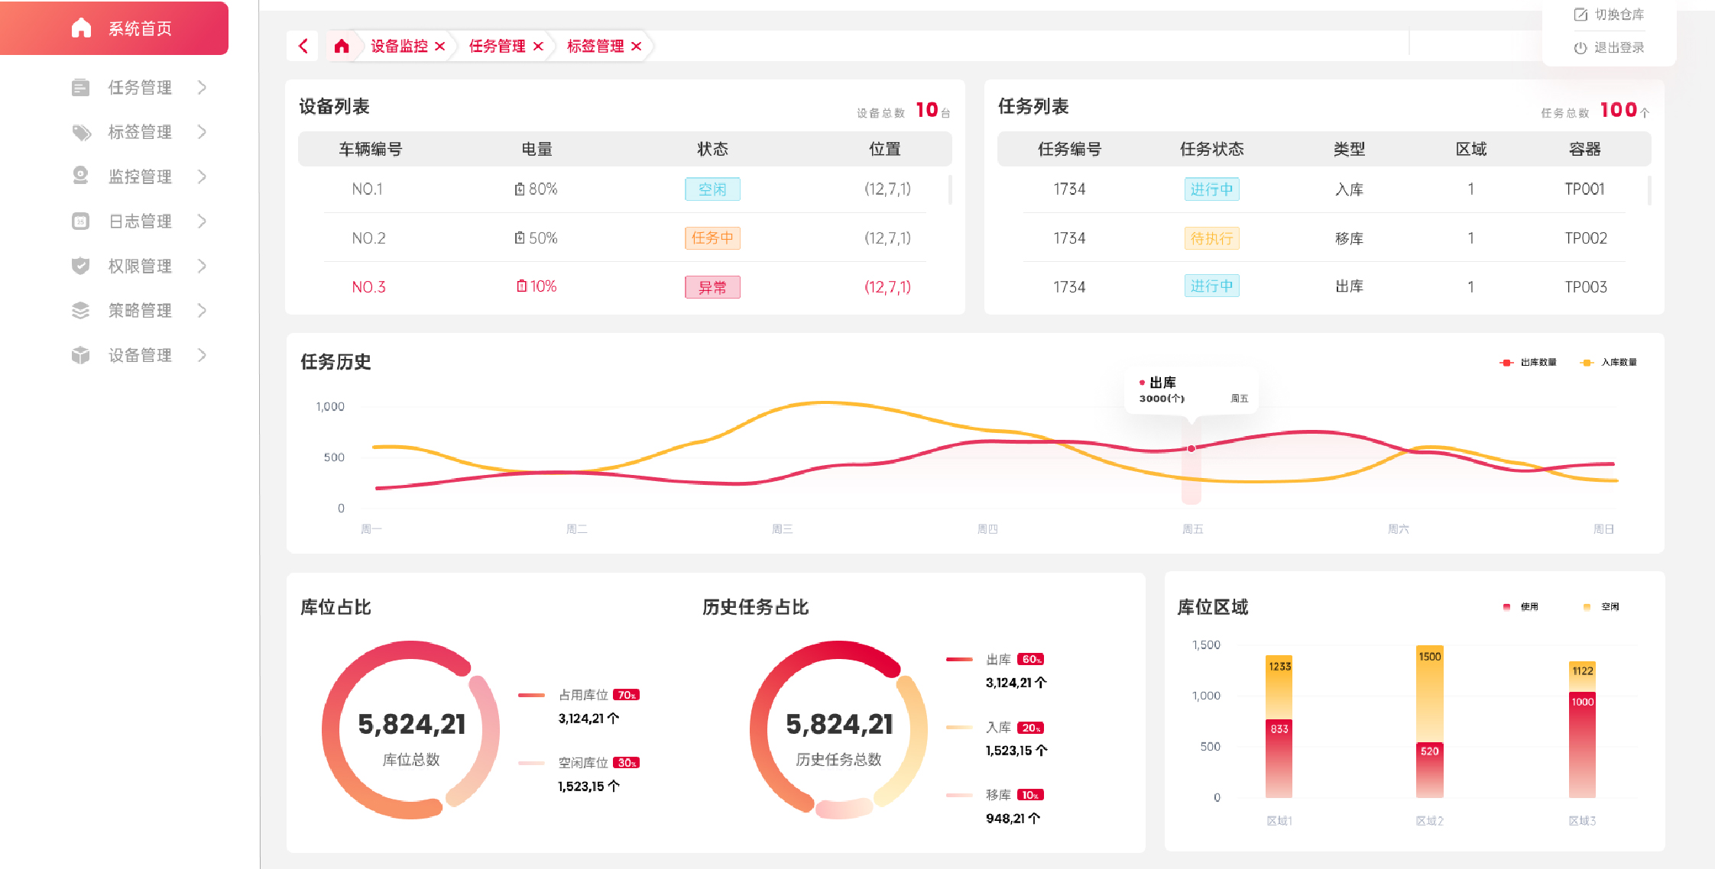1715x869 pixels.
Task: Click the 退出登录 power icon
Action: click(x=1580, y=47)
